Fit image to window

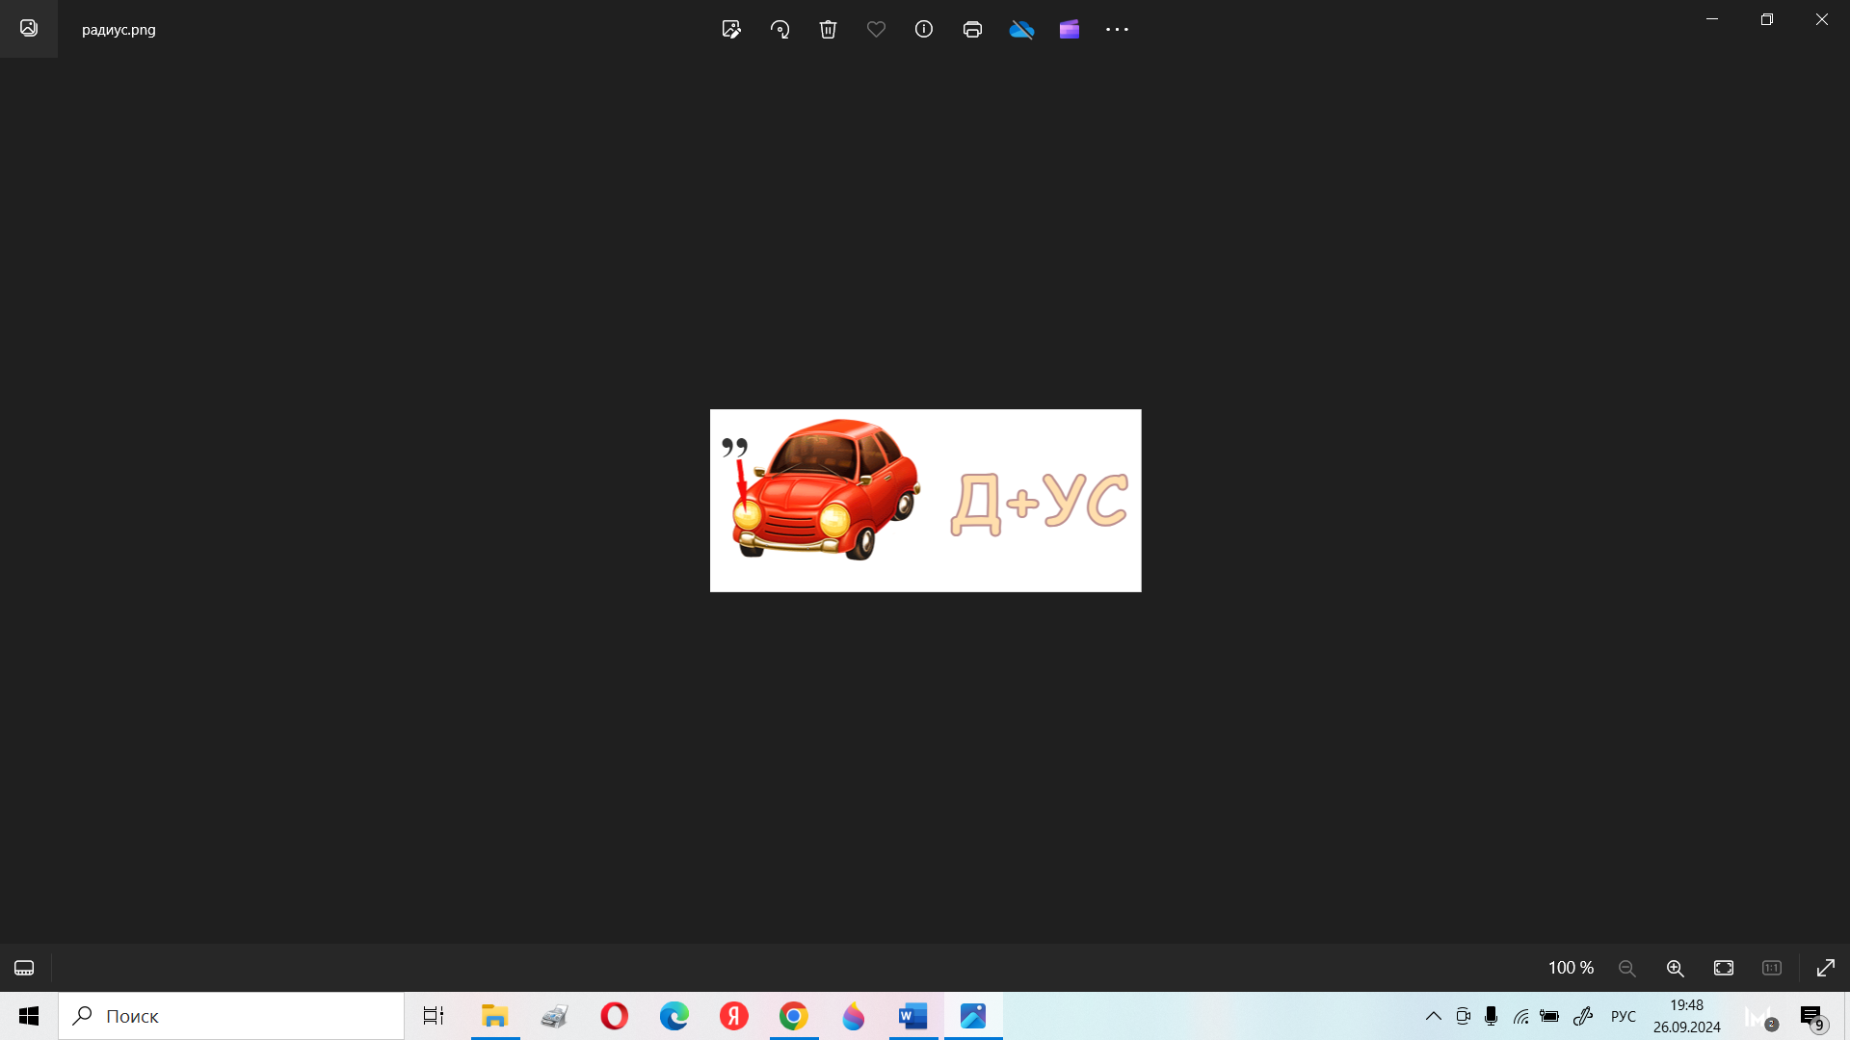[x=1724, y=968]
